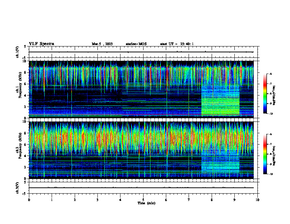The height and width of the screenshot is (224, 290).
Task: Select the "start UT = 23:40: 1" text
Action: pyautogui.click(x=177, y=44)
